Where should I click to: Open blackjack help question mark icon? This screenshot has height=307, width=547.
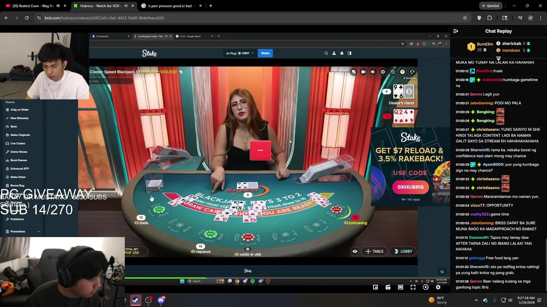[x=403, y=72]
